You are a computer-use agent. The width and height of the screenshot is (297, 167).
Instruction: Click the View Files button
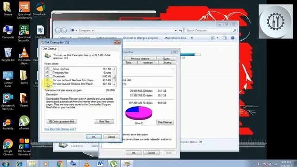(104, 122)
